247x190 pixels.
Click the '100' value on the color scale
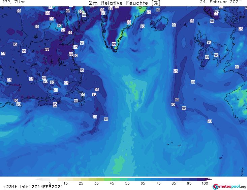(205, 183)
